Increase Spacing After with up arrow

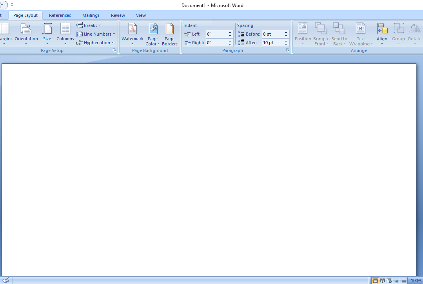[x=286, y=41]
